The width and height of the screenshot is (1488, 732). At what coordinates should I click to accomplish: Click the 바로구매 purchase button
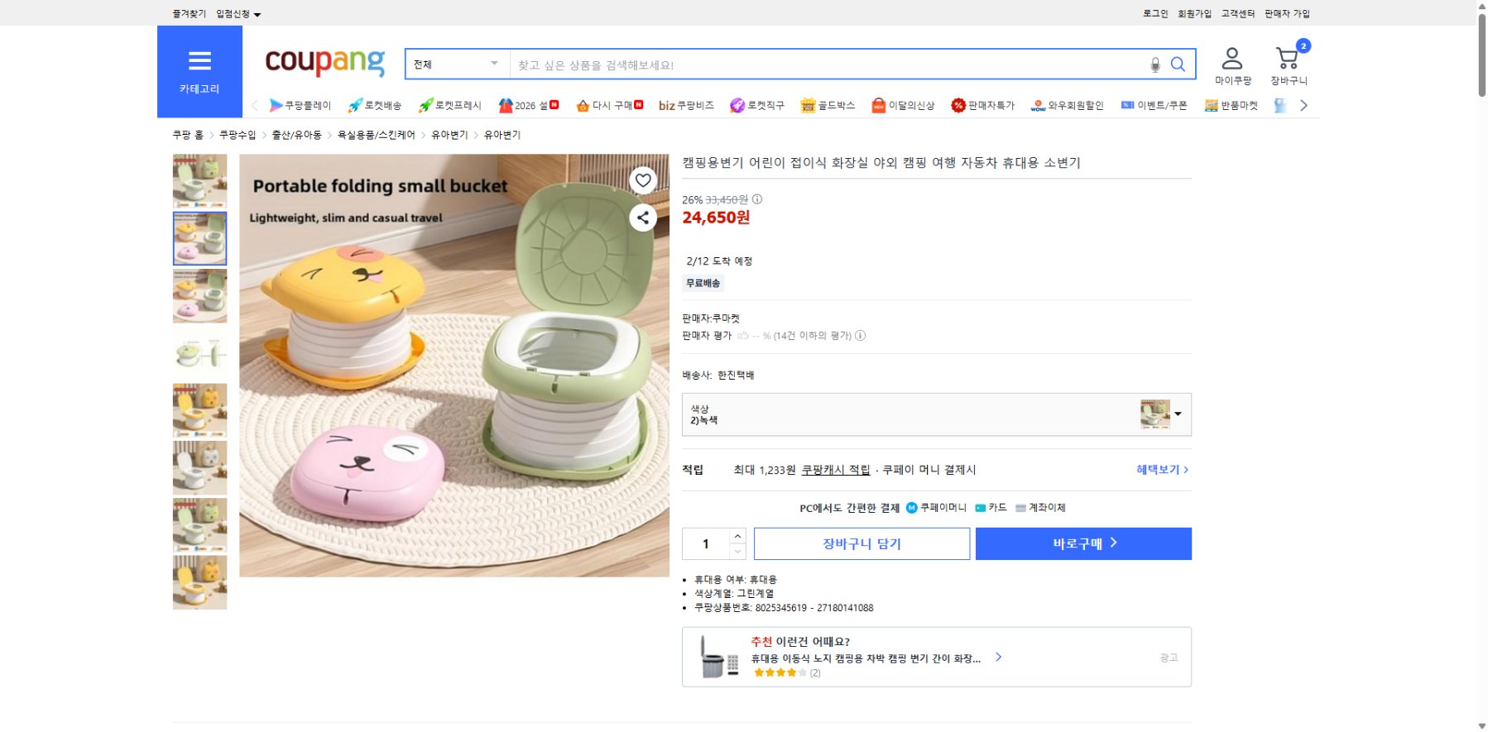(x=1083, y=543)
